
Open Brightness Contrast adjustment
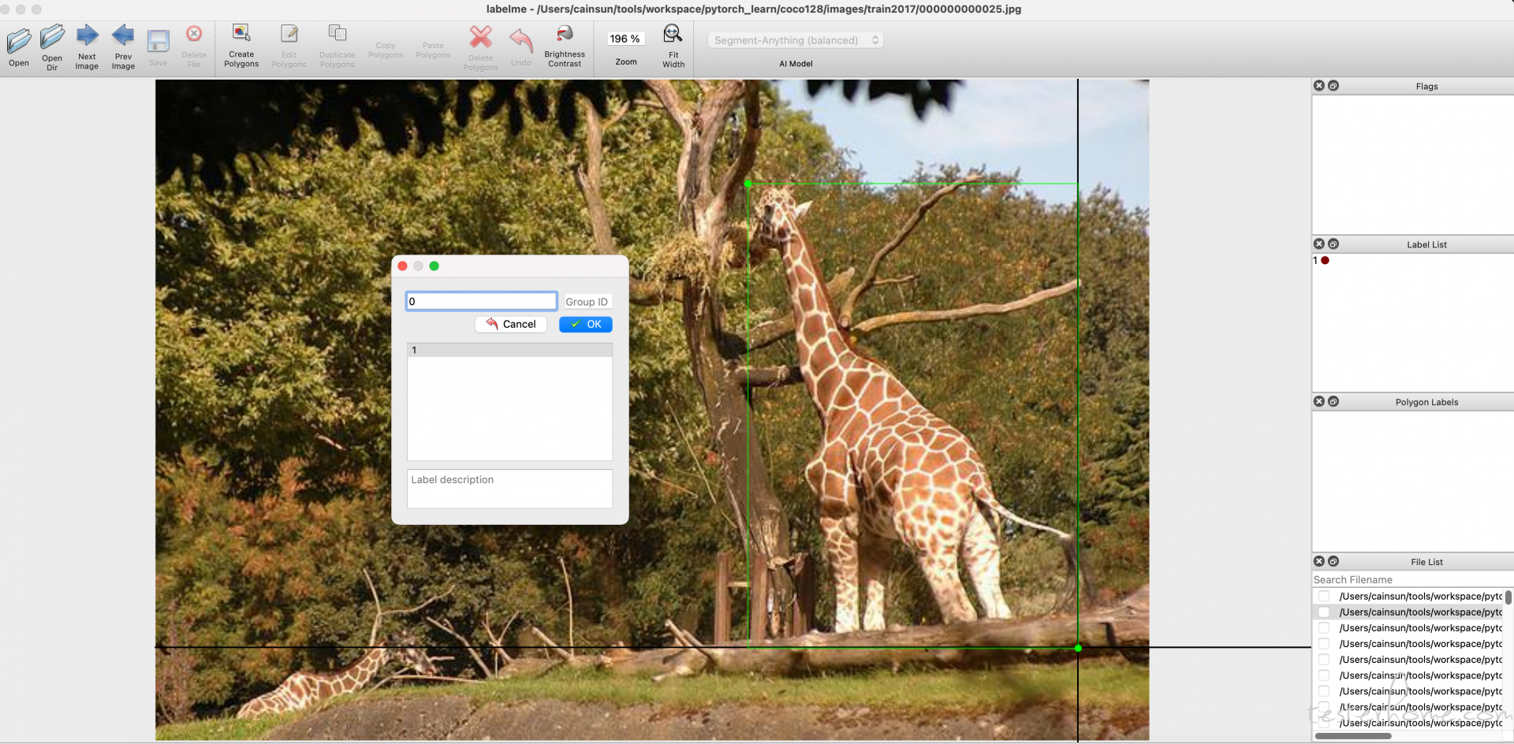click(565, 35)
